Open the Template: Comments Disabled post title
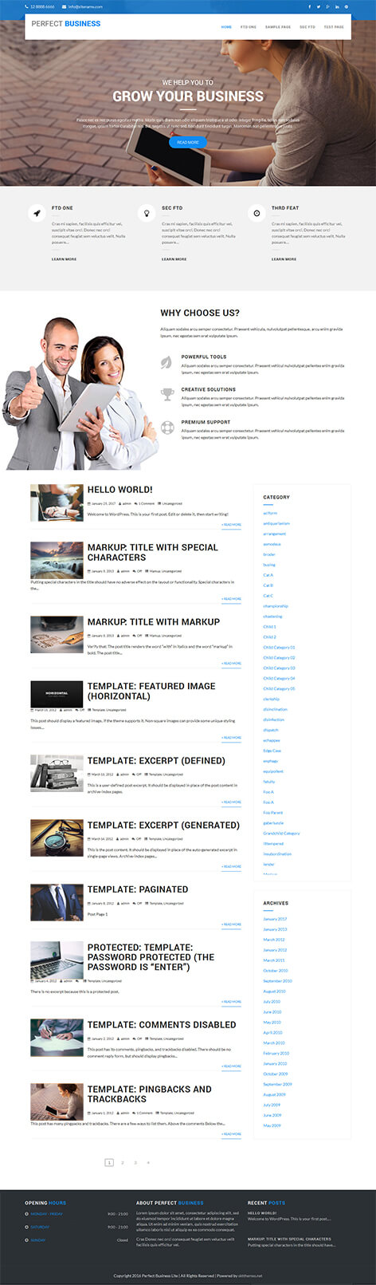The height and width of the screenshot is (1285, 376). click(x=162, y=1024)
